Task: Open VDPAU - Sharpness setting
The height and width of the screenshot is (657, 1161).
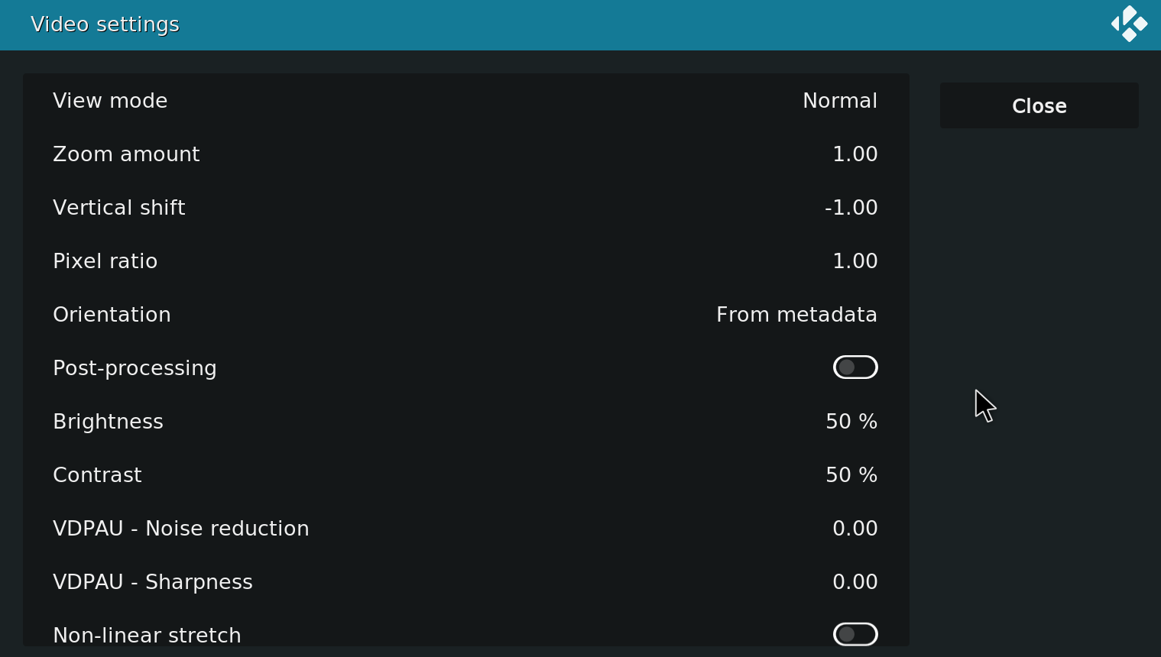Action: tap(466, 582)
